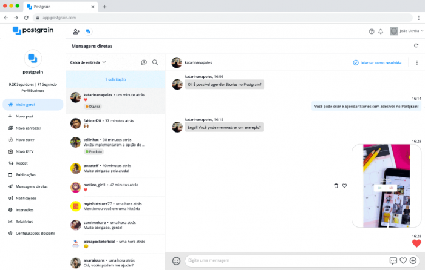This screenshot has height=270, width=425.
Task: Open anaraissans conversation
Action: (x=115, y=262)
